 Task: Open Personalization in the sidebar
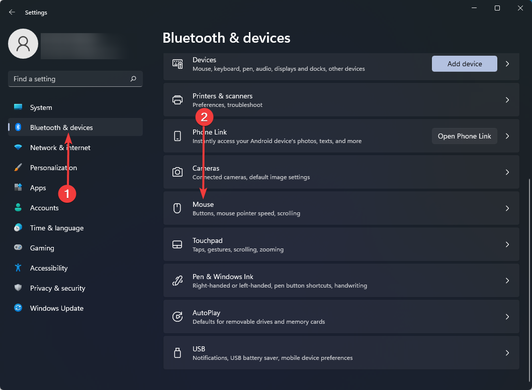53,168
